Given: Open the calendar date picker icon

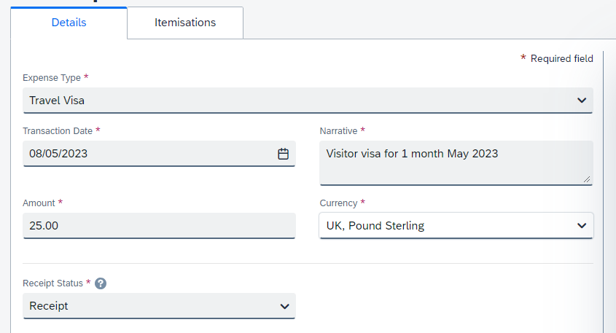Looking at the screenshot, I should coord(283,154).
